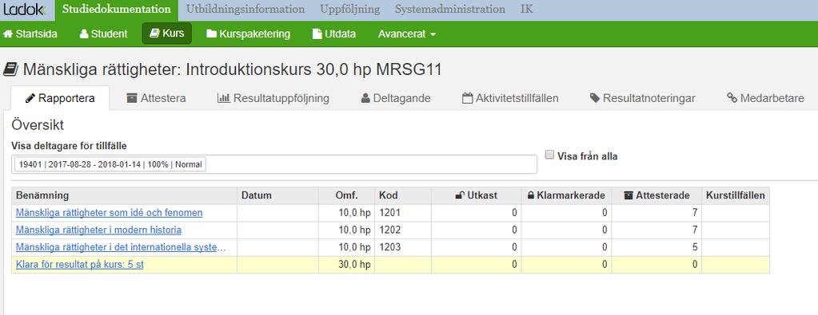Open the IK section
Image resolution: width=818 pixels, height=315 pixels.
click(x=527, y=10)
